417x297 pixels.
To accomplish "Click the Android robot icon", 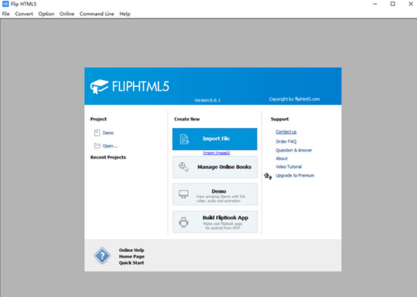I will [x=184, y=222].
